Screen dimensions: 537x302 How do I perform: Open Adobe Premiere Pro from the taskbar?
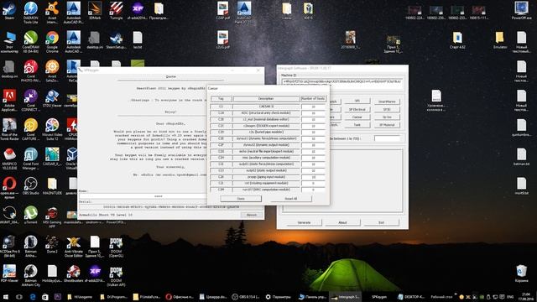[x=58, y=297]
